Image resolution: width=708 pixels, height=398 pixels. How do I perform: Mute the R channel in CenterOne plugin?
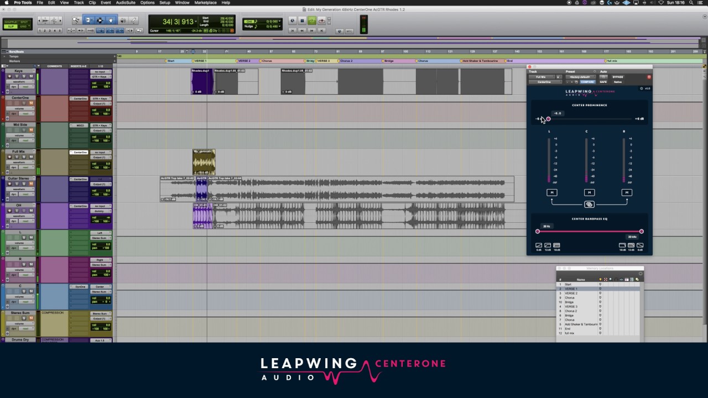point(627,192)
